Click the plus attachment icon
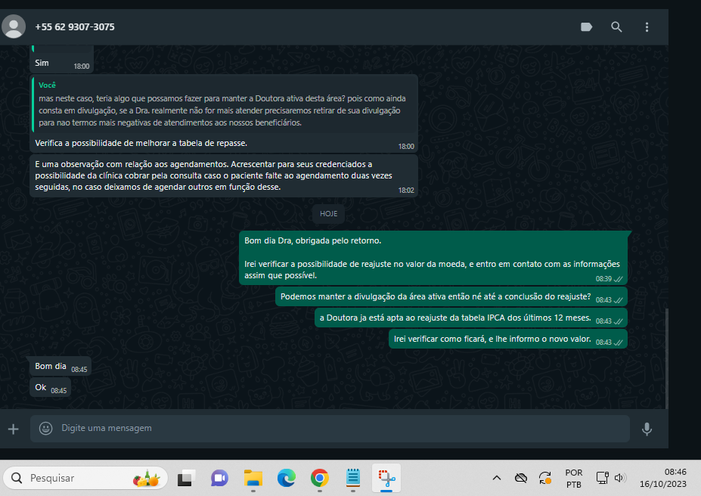This screenshot has width=701, height=496. 13,429
